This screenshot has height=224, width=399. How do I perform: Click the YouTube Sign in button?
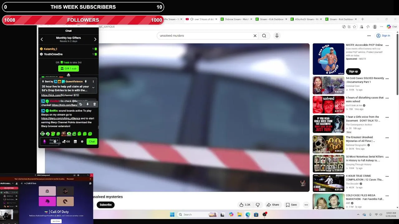pos(383,36)
